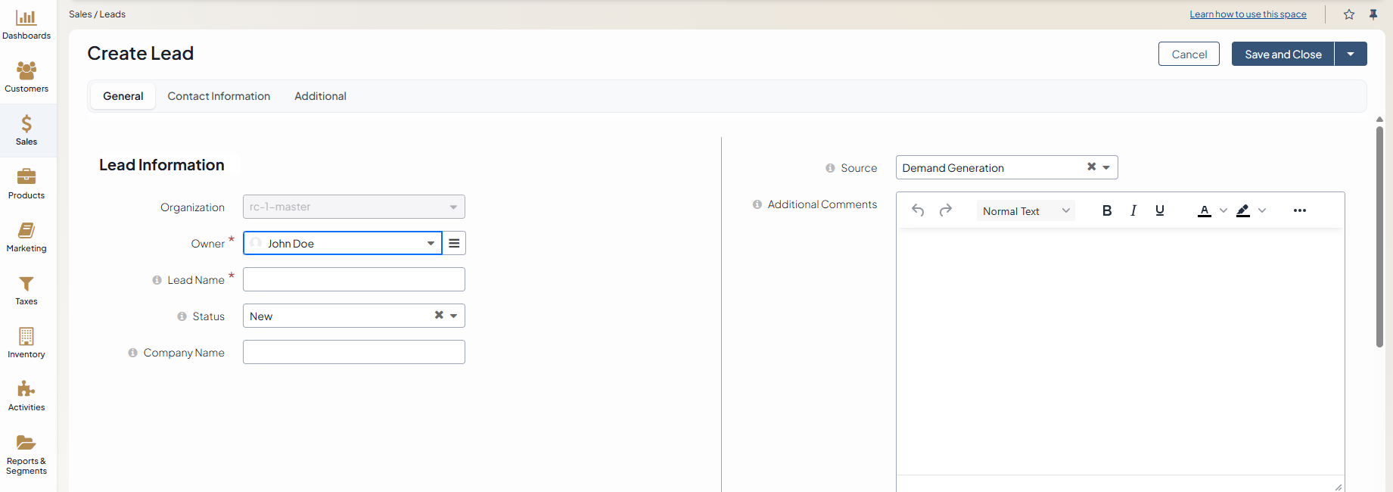
Task: Click the Cancel button
Action: pyautogui.click(x=1189, y=54)
